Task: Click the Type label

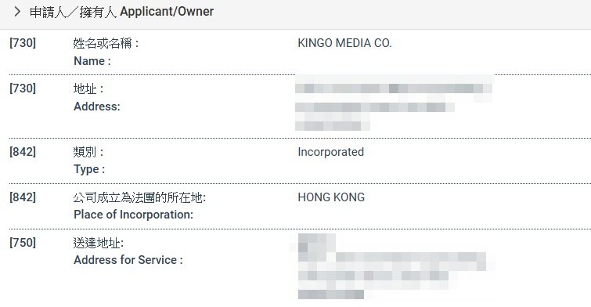Action: [x=89, y=169]
